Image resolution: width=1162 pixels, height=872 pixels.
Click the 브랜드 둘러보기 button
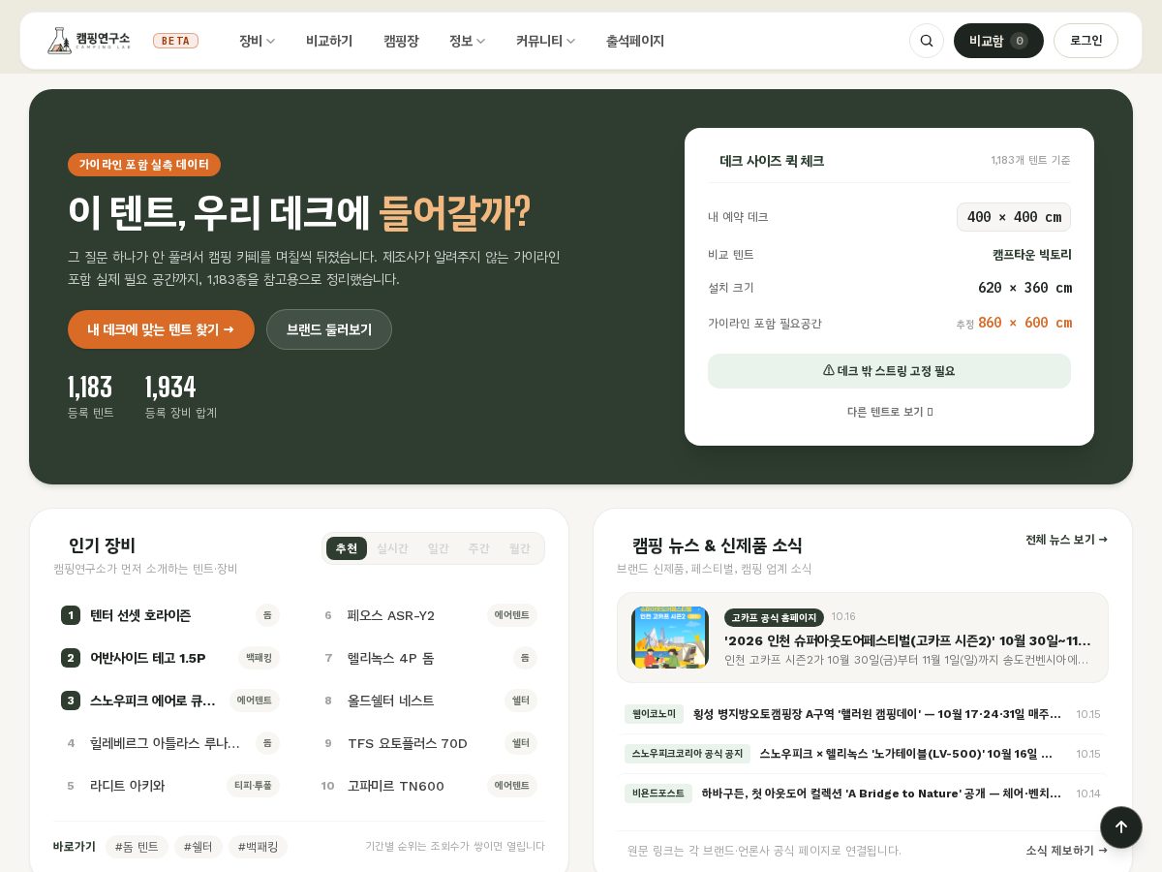click(329, 329)
